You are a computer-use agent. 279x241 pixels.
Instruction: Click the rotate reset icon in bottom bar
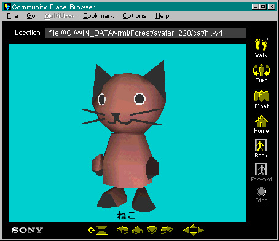(91, 231)
